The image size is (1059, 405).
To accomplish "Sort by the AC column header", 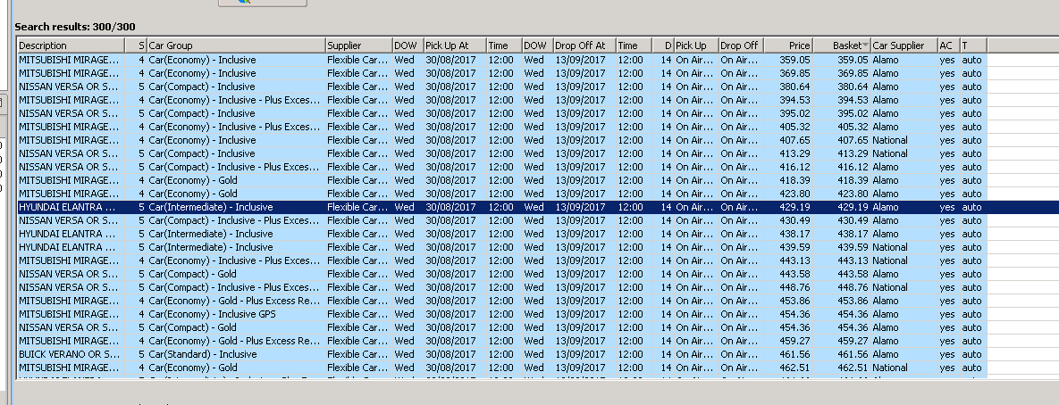I will click(948, 45).
